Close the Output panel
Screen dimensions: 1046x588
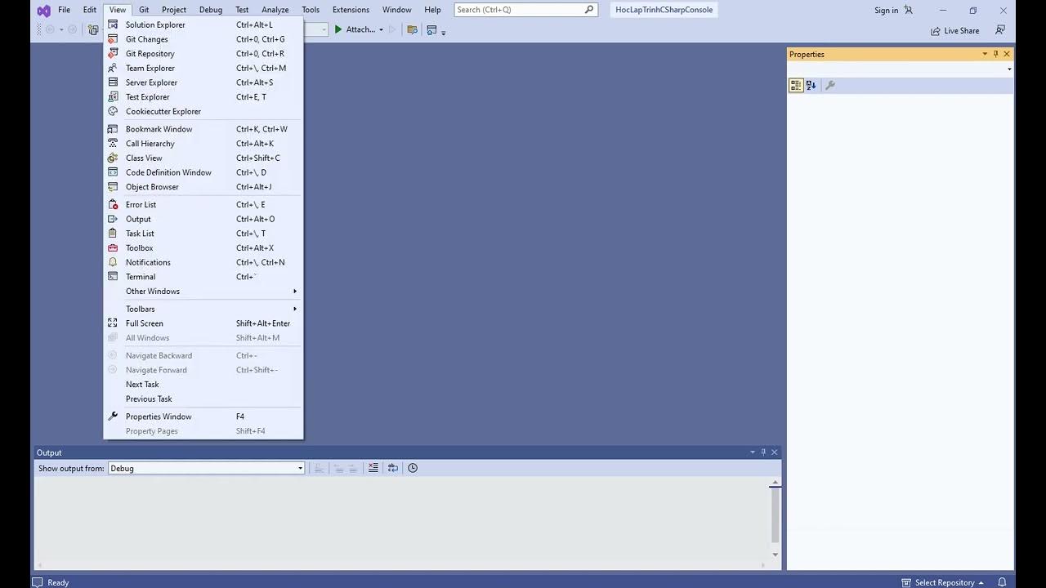click(775, 452)
